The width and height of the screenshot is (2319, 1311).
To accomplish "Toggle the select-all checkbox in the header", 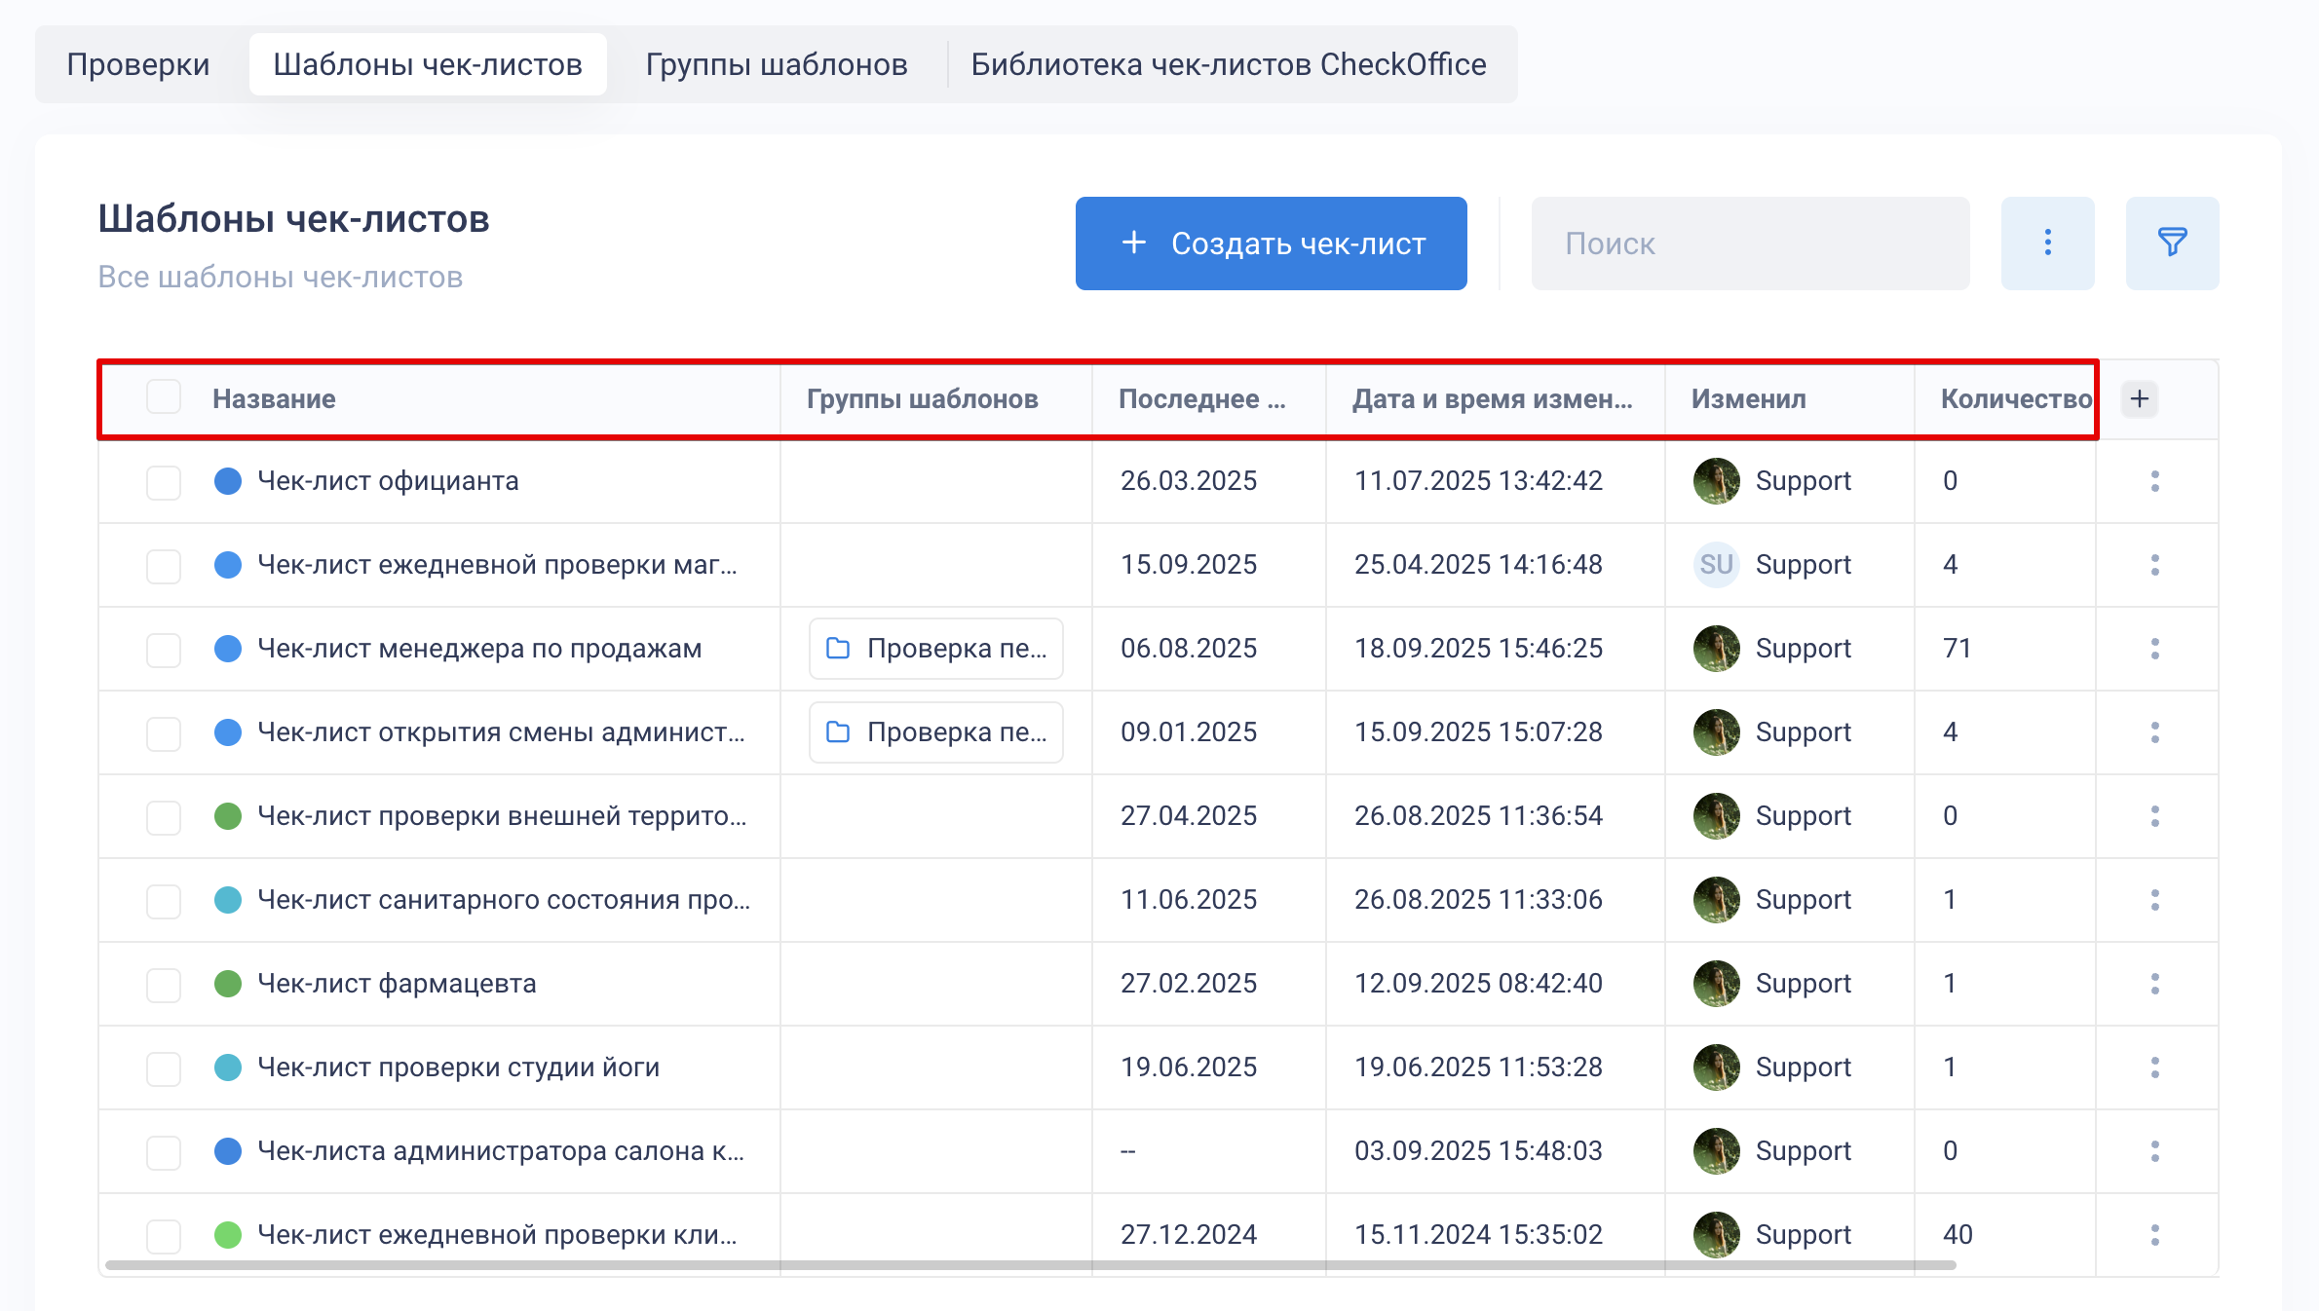I will coord(164,397).
